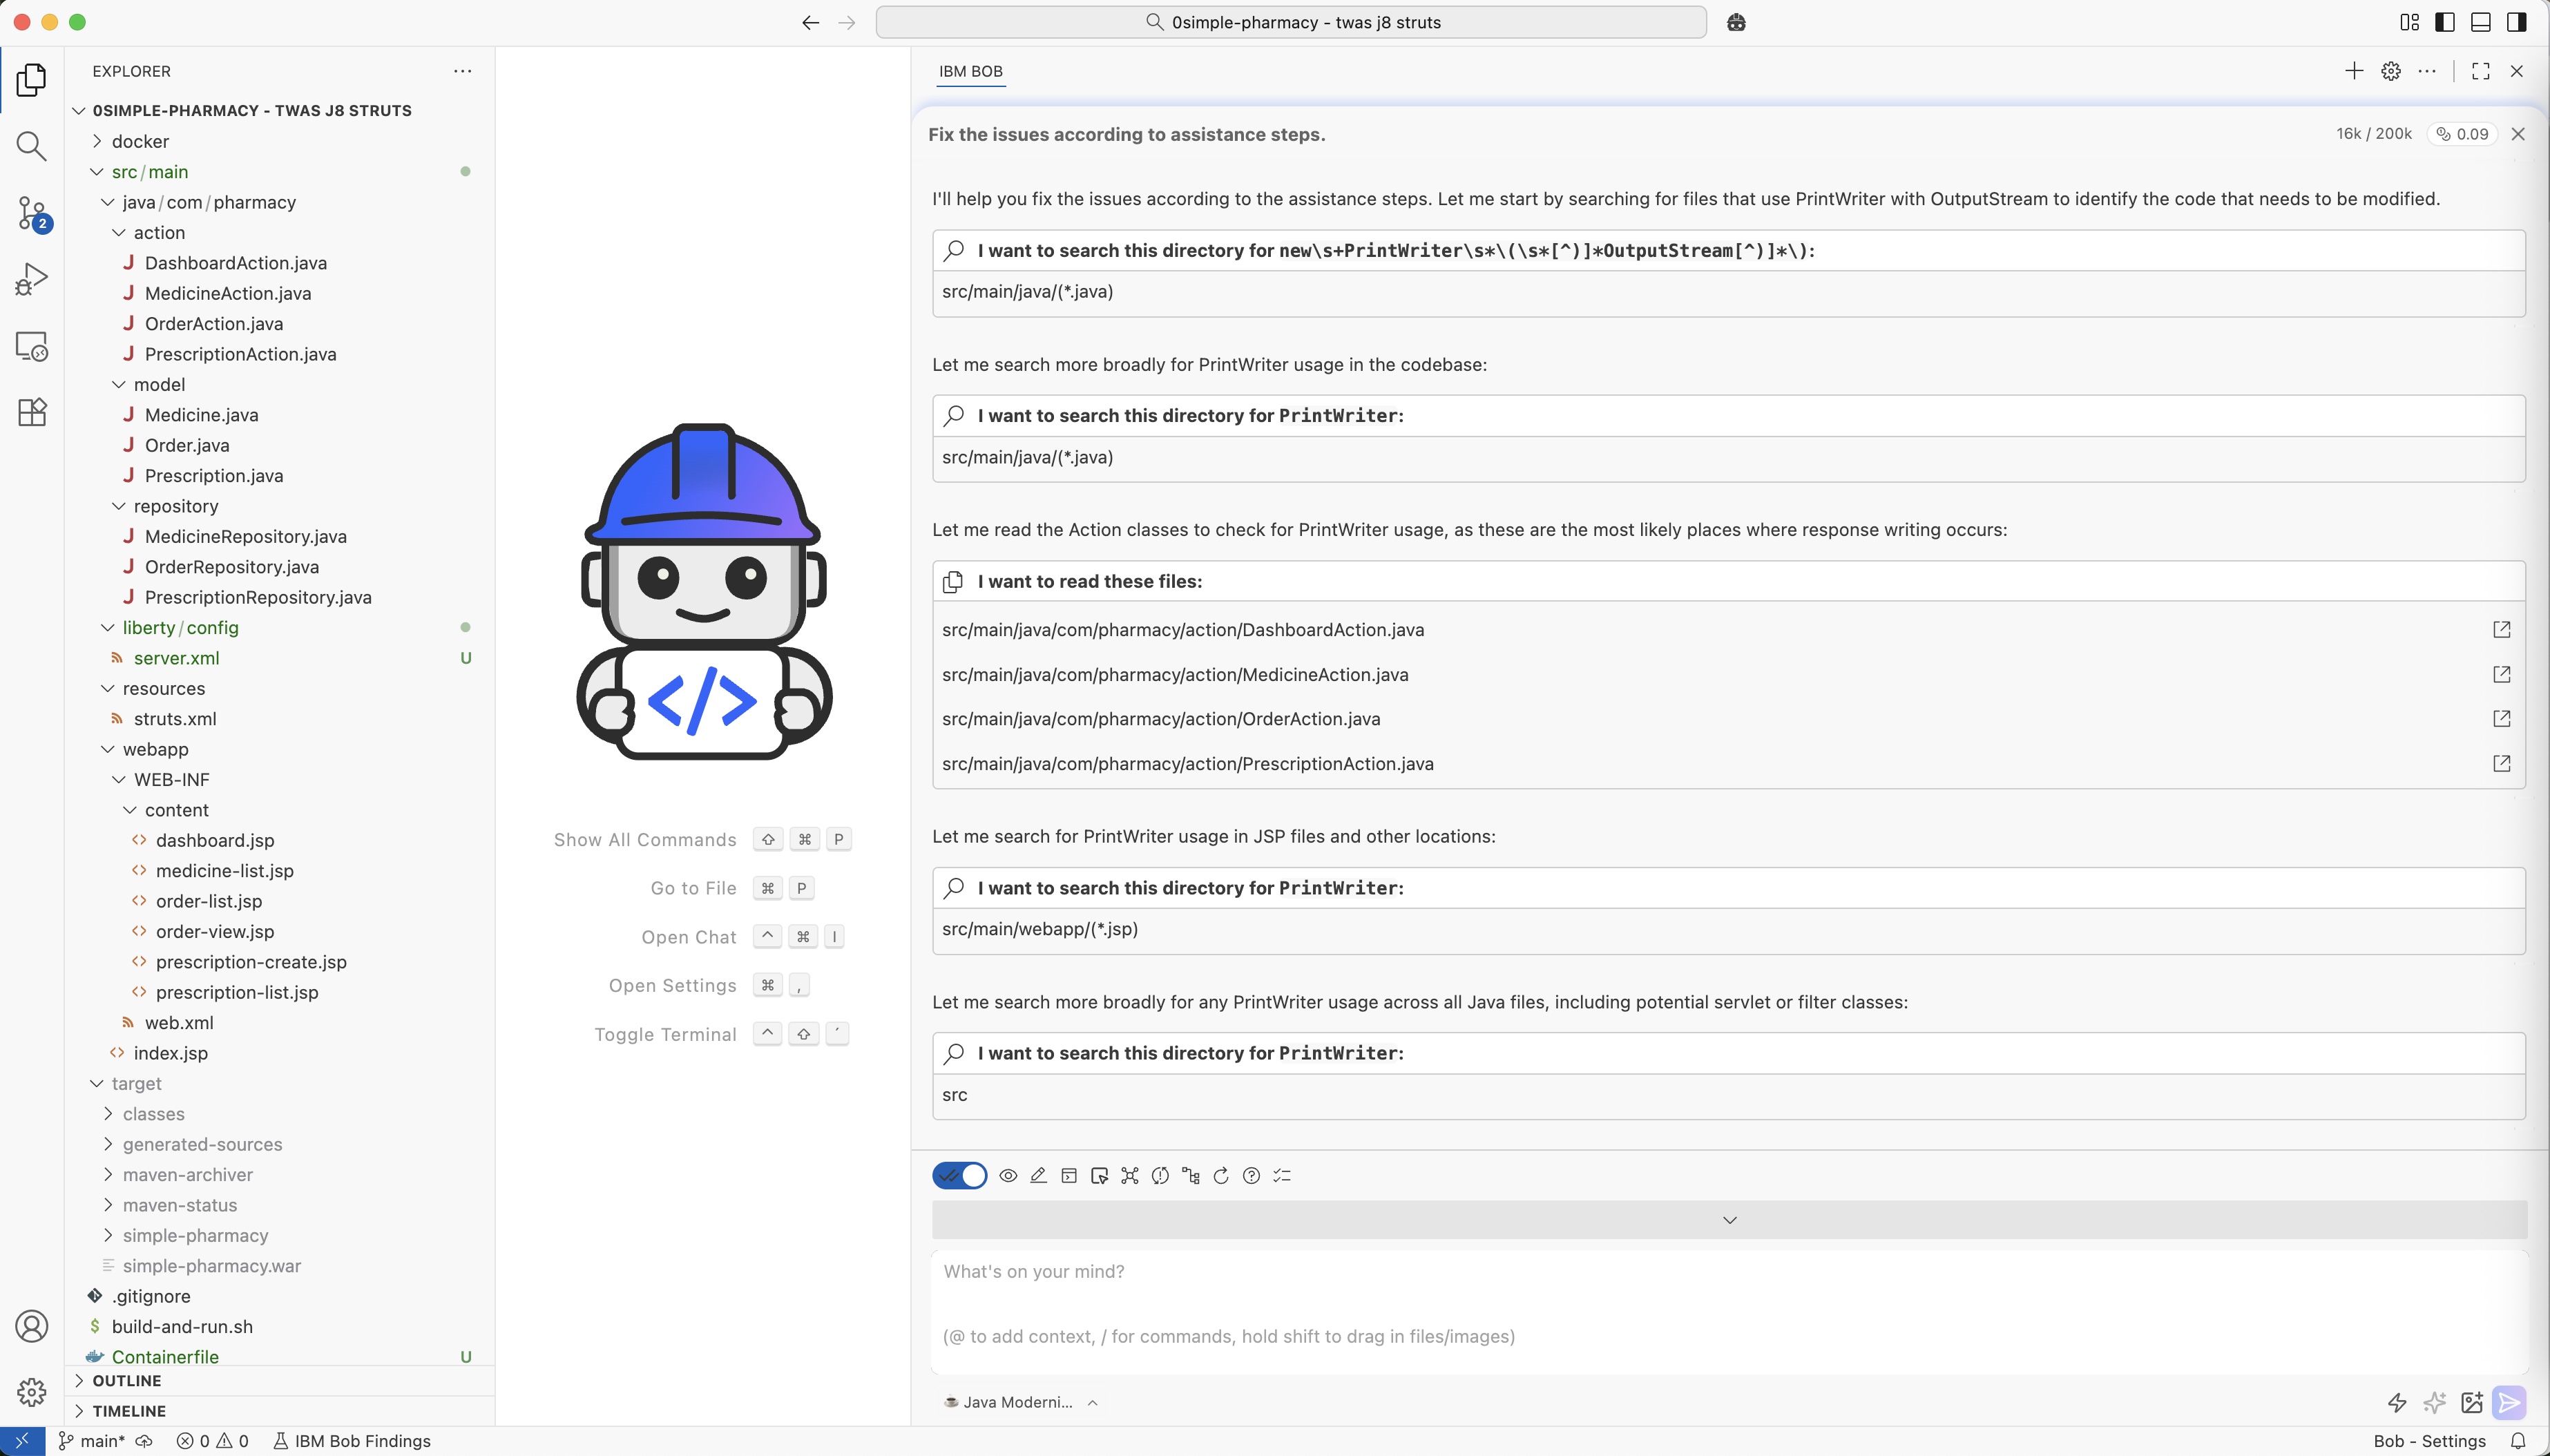
Task: Expand the docker folder
Action: pyautogui.click(x=140, y=141)
